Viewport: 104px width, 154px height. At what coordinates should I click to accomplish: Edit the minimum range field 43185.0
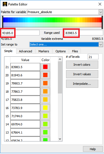pyautogui.click(x=20, y=33)
